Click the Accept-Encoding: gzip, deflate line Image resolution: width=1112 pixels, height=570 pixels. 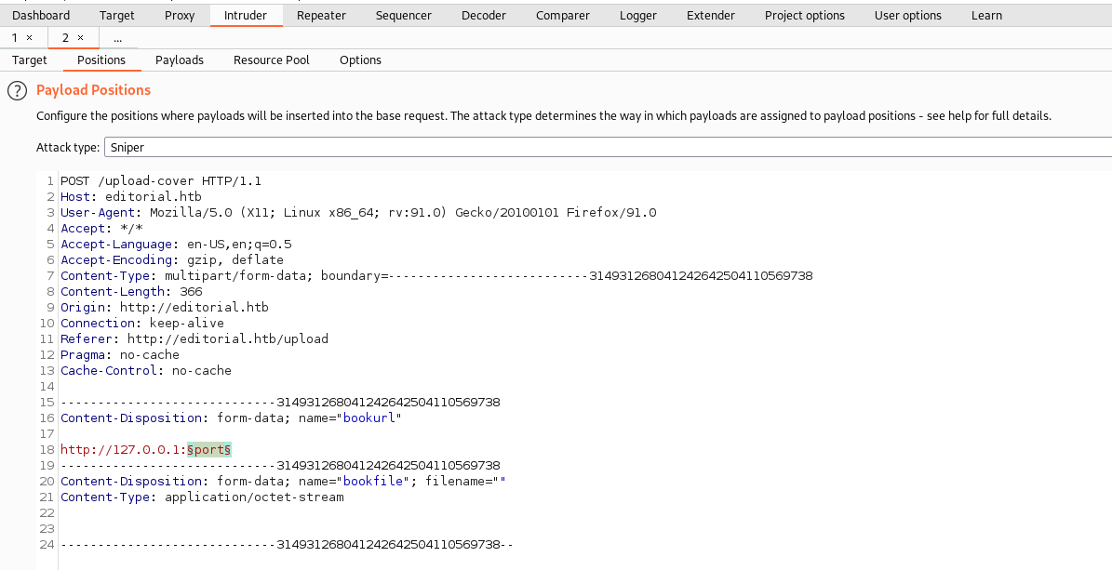[171, 259]
